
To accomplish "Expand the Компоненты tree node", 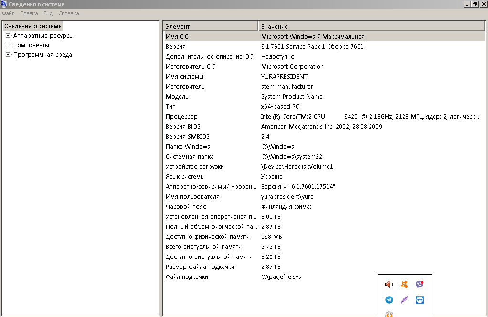I will (x=8, y=45).
